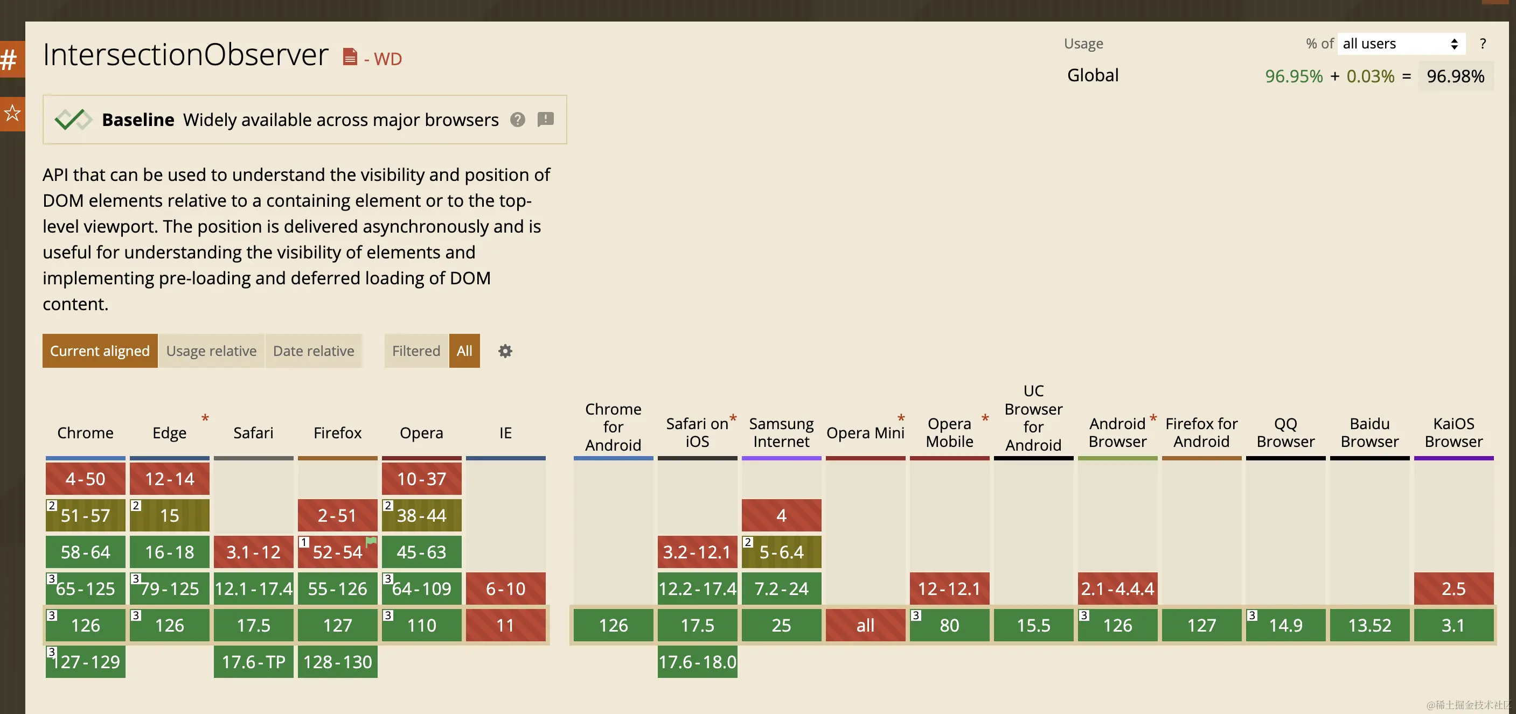Star this feature as favorite

tap(11, 113)
